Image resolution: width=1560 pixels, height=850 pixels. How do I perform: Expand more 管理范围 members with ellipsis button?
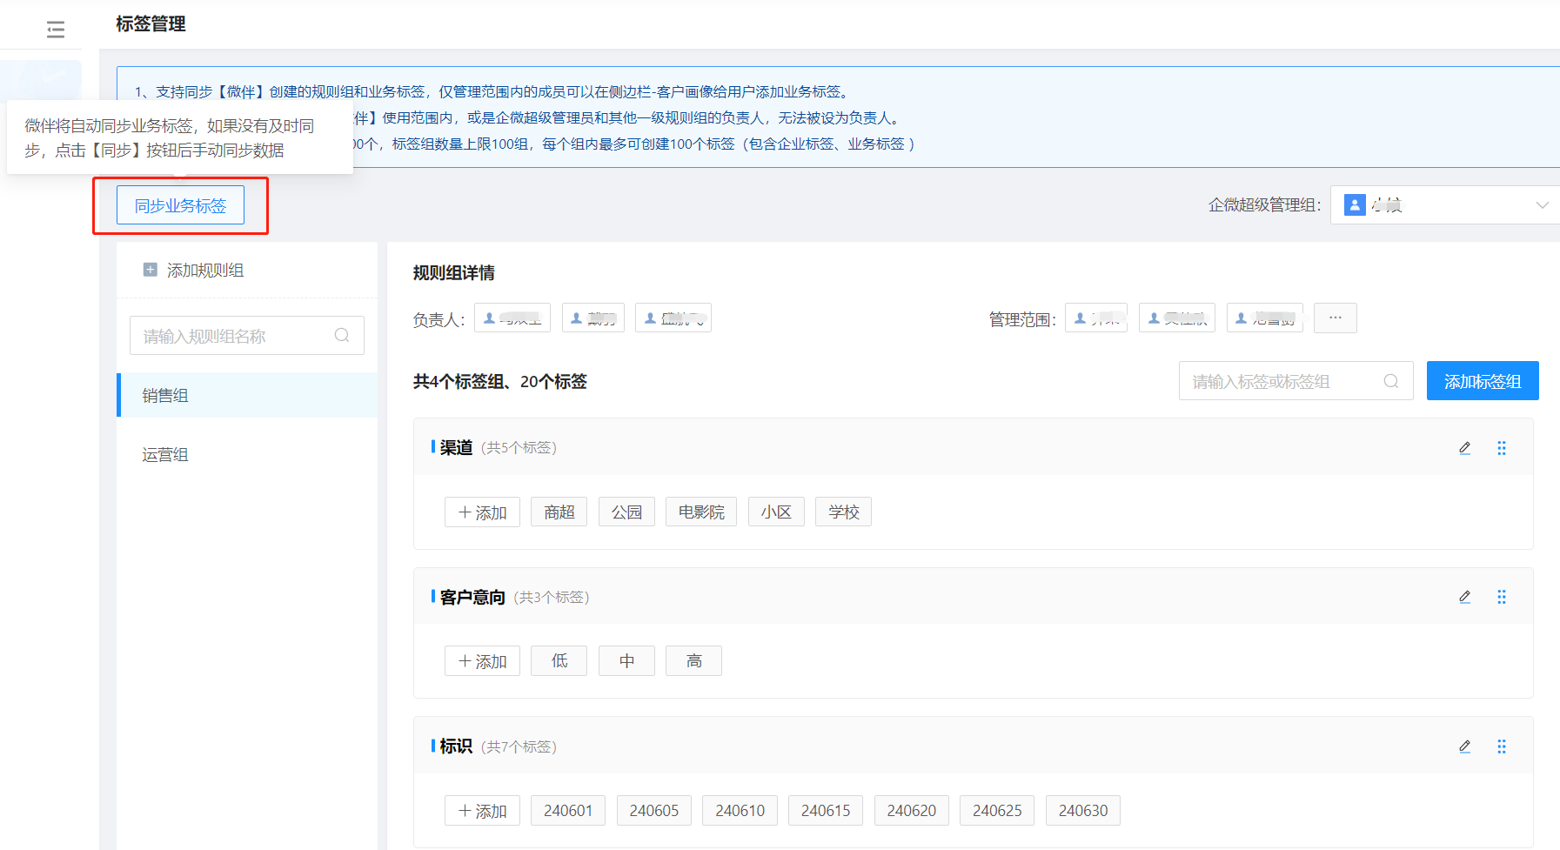[x=1335, y=318]
